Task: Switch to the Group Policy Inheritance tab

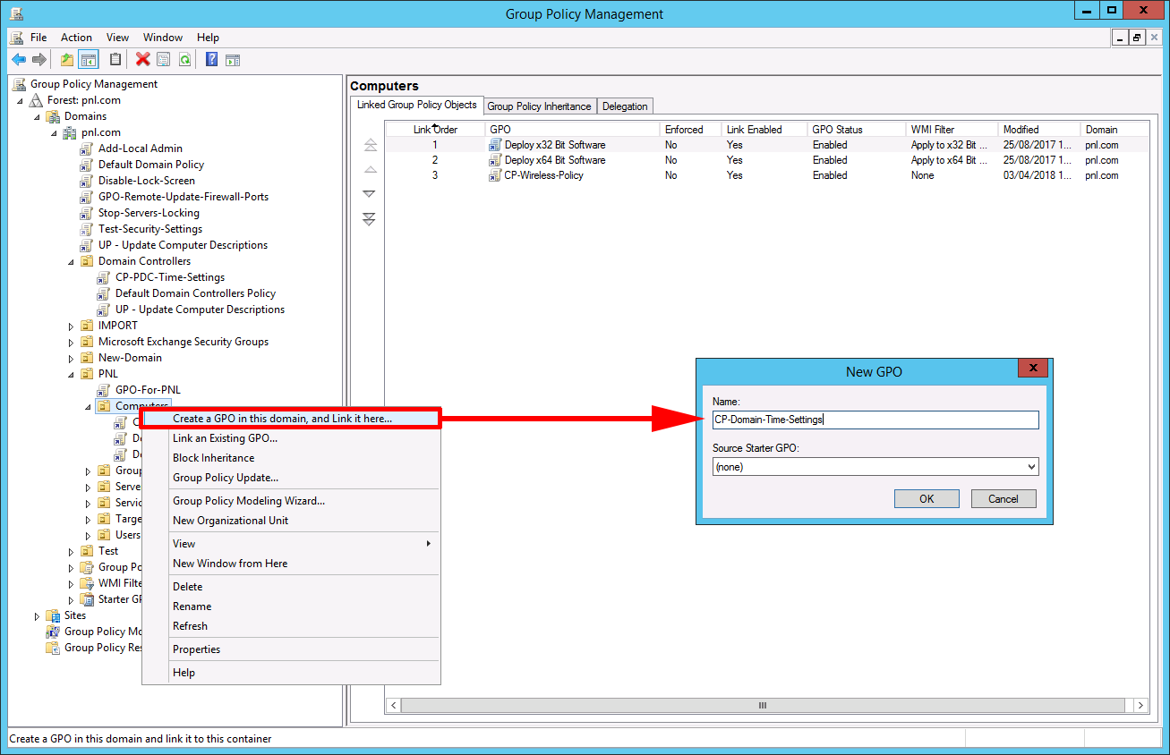Action: (x=540, y=106)
